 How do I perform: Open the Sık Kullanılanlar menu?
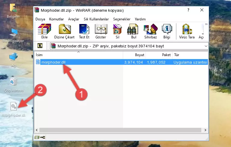tap(96, 19)
